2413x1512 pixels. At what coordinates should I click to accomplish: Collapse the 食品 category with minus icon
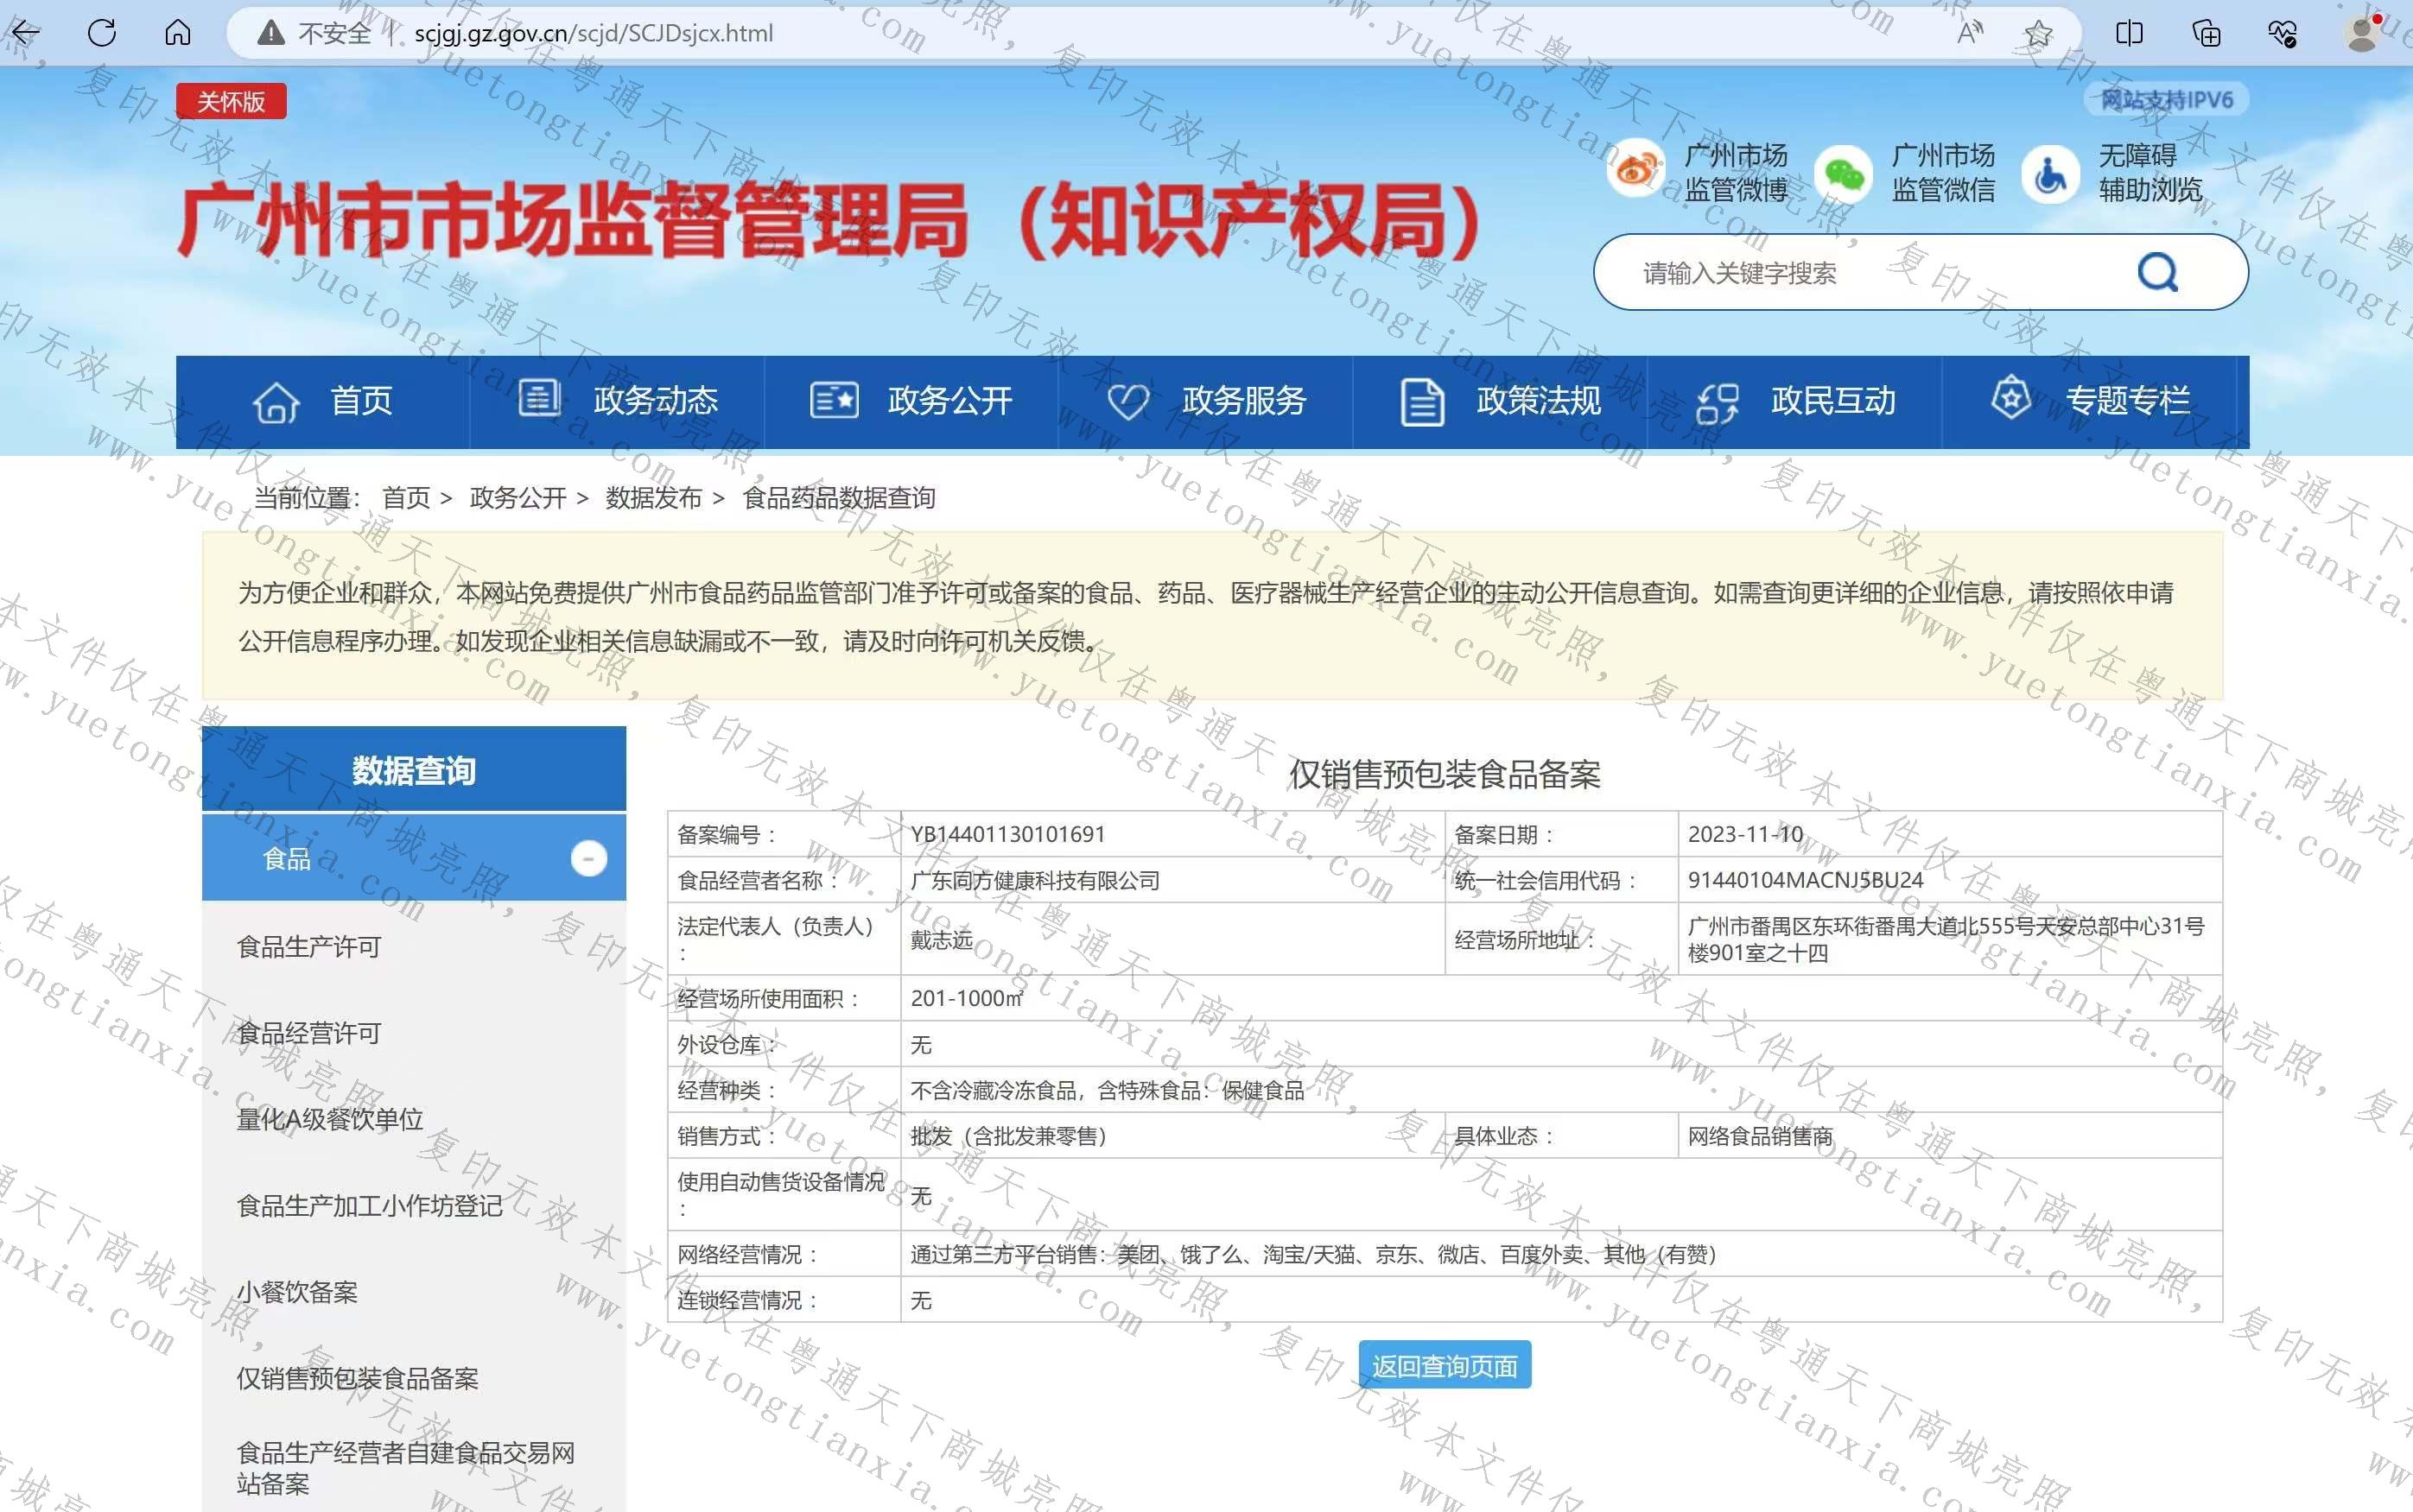(589, 858)
